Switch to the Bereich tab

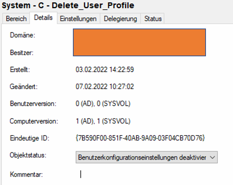pyautogui.click(x=16, y=19)
